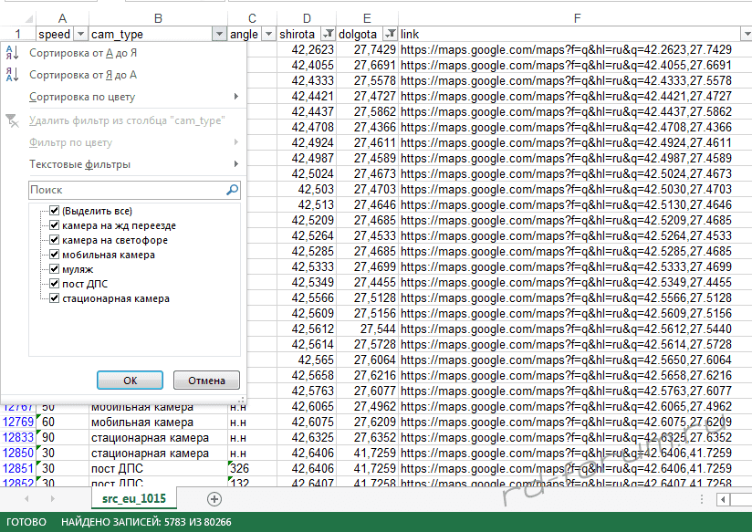Expand the "Текстовые фильтры" submenu

236,164
